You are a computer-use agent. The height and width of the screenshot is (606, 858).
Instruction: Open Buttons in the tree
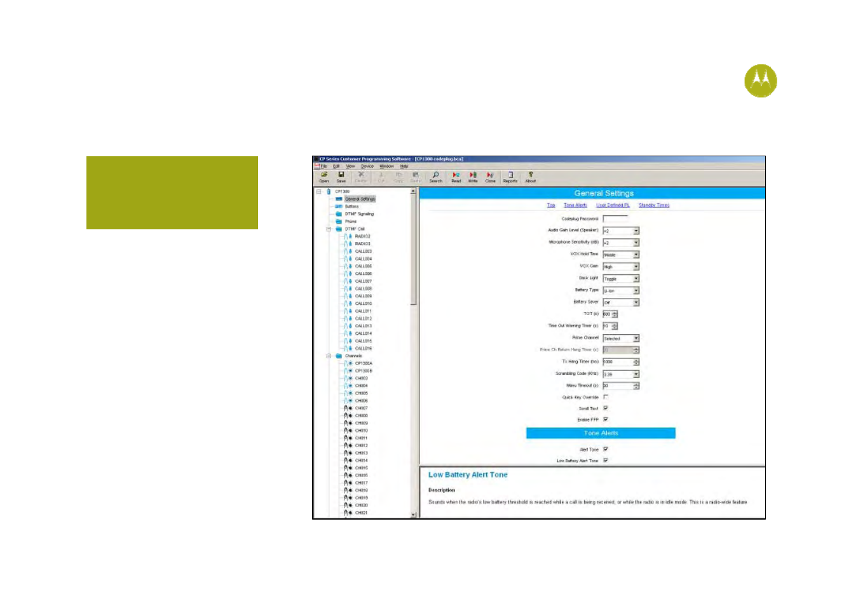351,206
